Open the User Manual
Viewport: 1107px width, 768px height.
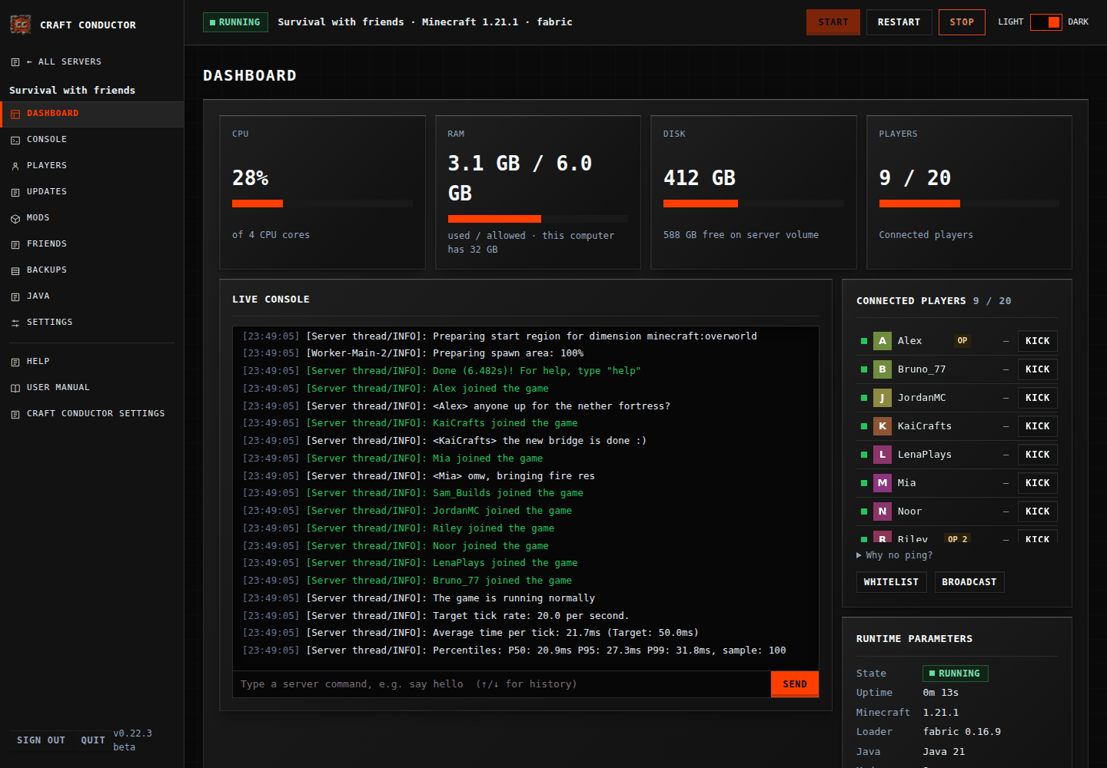92,388
